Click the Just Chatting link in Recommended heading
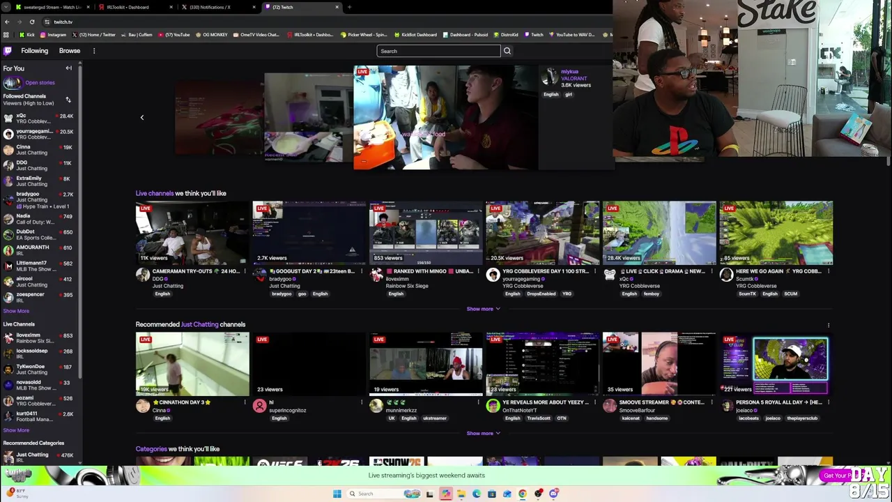This screenshot has width=892, height=502. click(x=199, y=325)
